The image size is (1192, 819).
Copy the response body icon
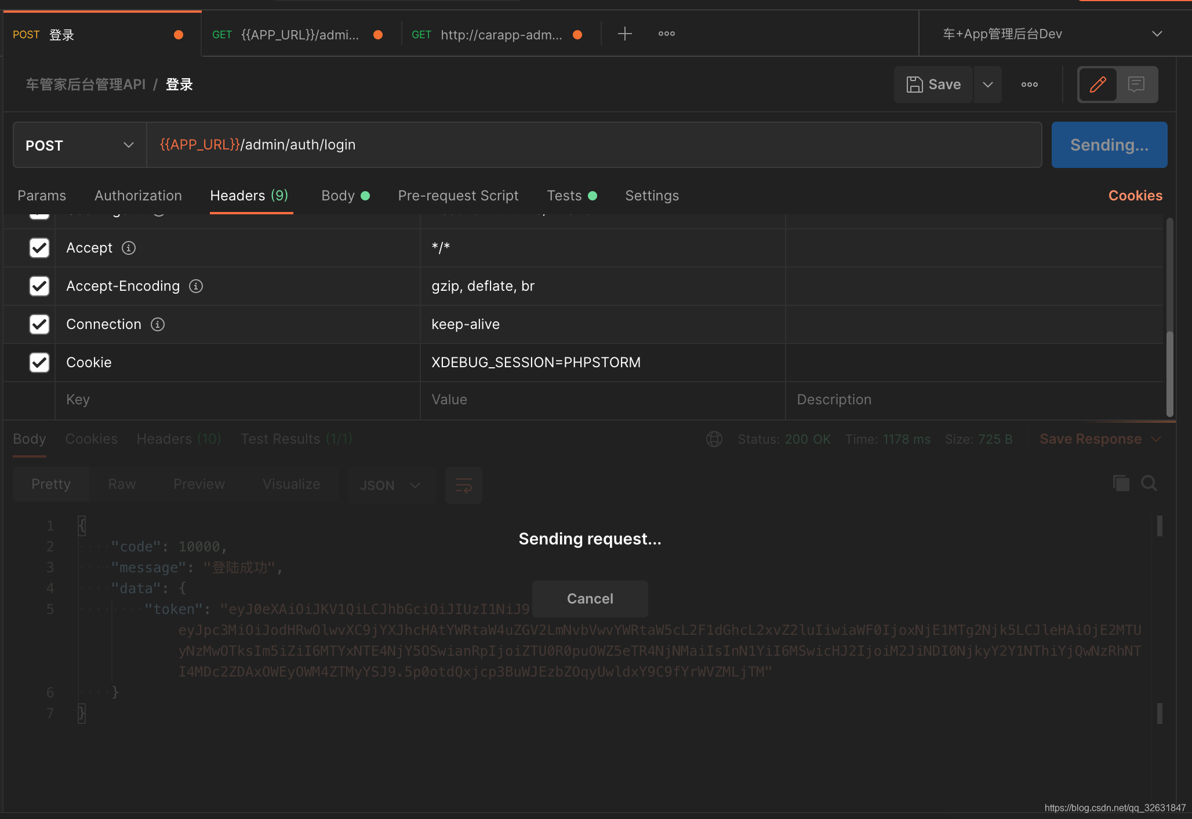click(1121, 483)
